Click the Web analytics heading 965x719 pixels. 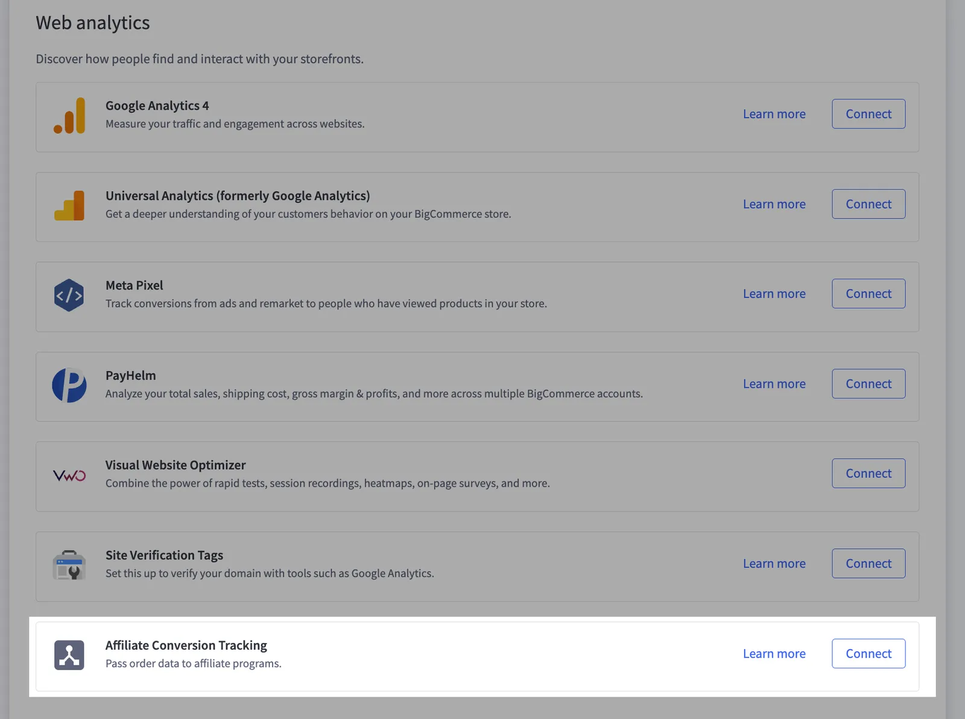click(93, 23)
